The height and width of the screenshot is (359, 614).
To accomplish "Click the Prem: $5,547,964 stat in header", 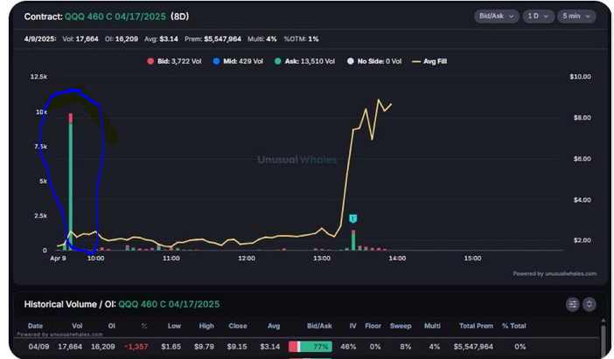I will (x=213, y=39).
